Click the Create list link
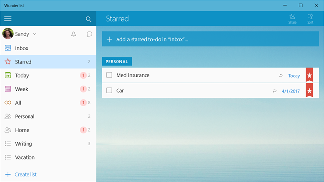The width and height of the screenshot is (324, 182). pos(26,174)
